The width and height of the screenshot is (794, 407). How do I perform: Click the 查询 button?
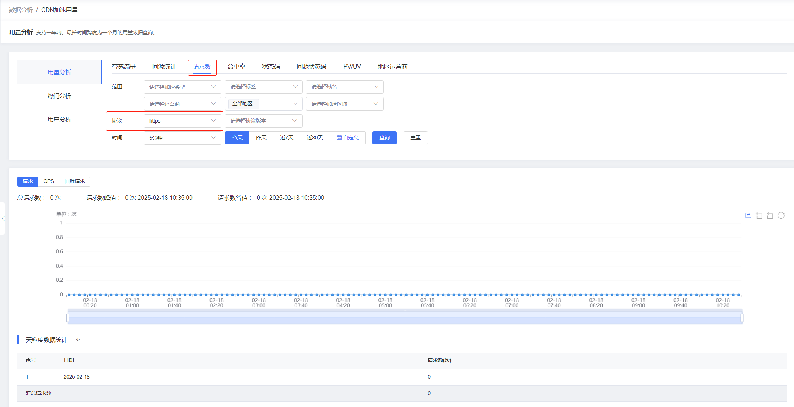click(384, 138)
